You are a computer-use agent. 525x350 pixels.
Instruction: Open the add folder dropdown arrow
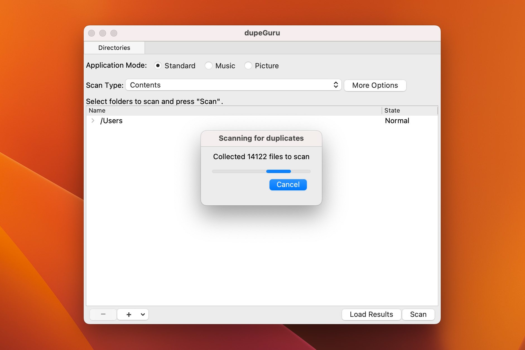coord(143,314)
